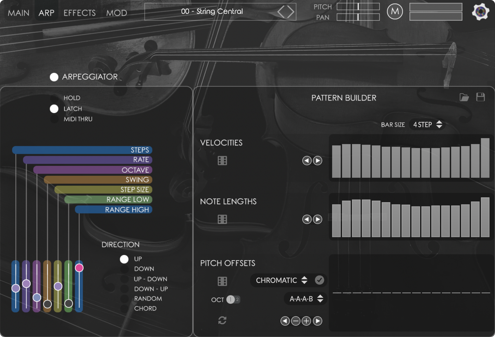Shift Velocities pattern right with arrow
The image size is (495, 337).
click(318, 161)
